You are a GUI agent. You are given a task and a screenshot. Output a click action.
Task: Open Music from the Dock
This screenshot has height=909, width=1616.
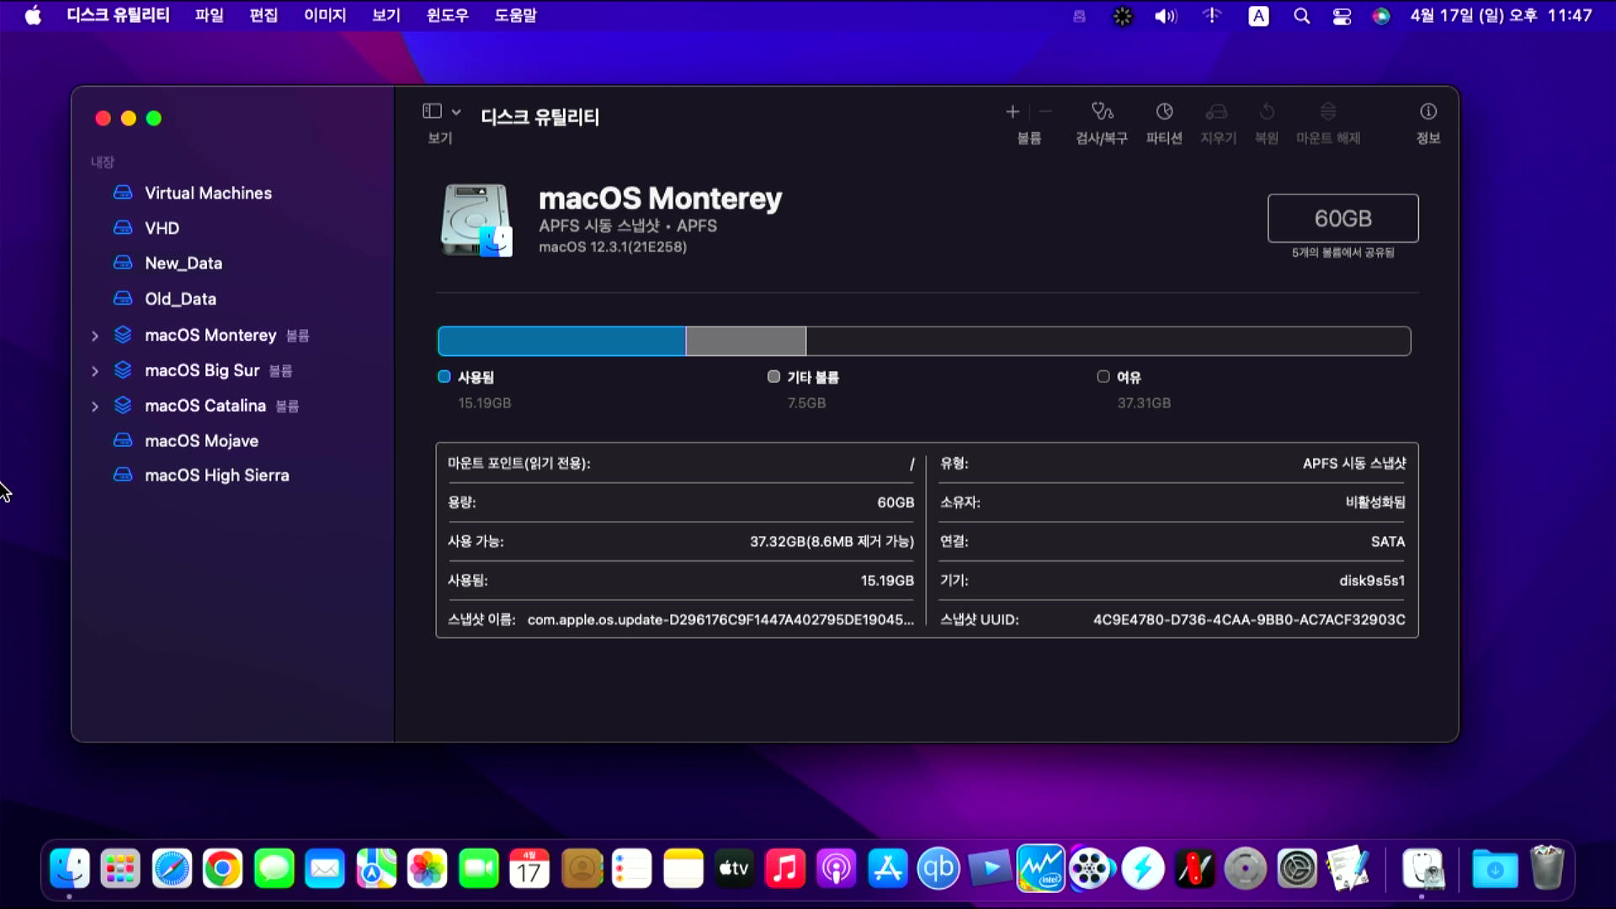pos(784,869)
